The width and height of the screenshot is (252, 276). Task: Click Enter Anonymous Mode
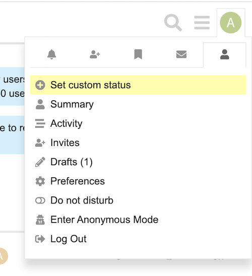tap(138, 220)
